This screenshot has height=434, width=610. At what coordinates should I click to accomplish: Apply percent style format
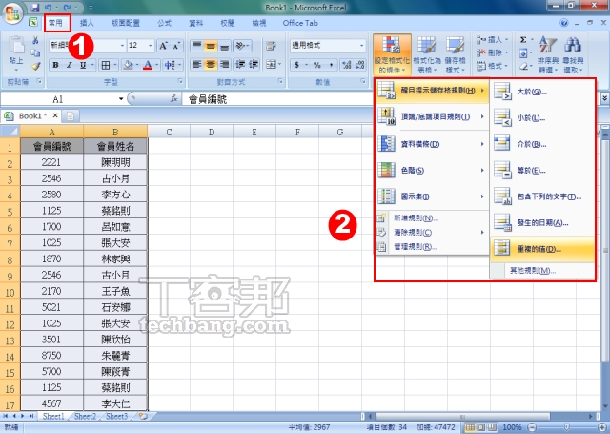click(x=317, y=65)
